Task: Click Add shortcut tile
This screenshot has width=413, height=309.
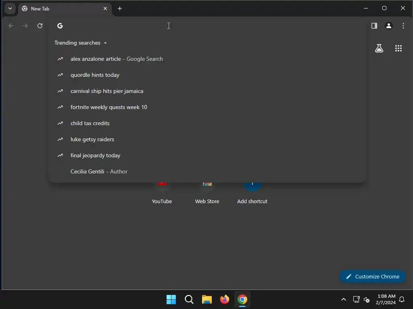Action: 252,194
